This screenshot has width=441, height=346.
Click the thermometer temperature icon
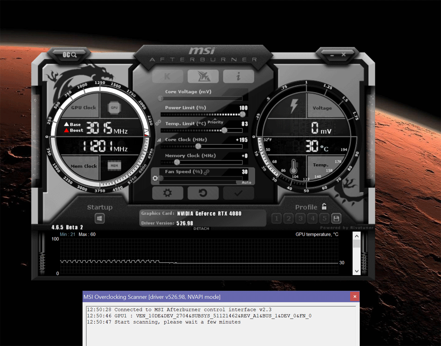tap(294, 167)
